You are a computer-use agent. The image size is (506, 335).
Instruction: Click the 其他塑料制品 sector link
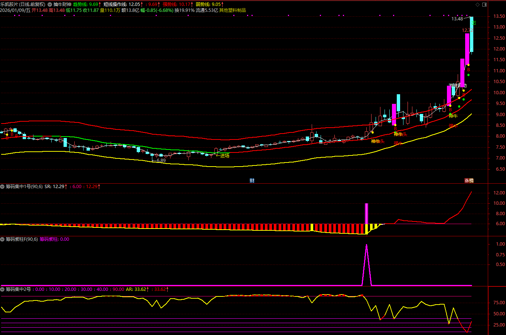[232, 10]
